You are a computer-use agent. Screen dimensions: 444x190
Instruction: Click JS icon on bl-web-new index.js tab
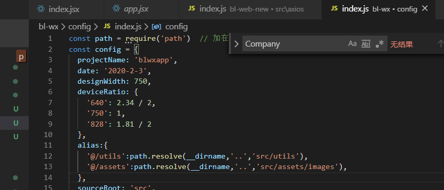point(192,9)
